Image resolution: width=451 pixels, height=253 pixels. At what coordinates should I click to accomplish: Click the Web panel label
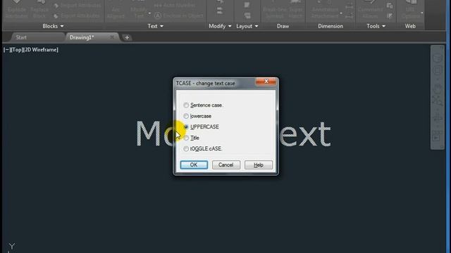pyautogui.click(x=410, y=26)
